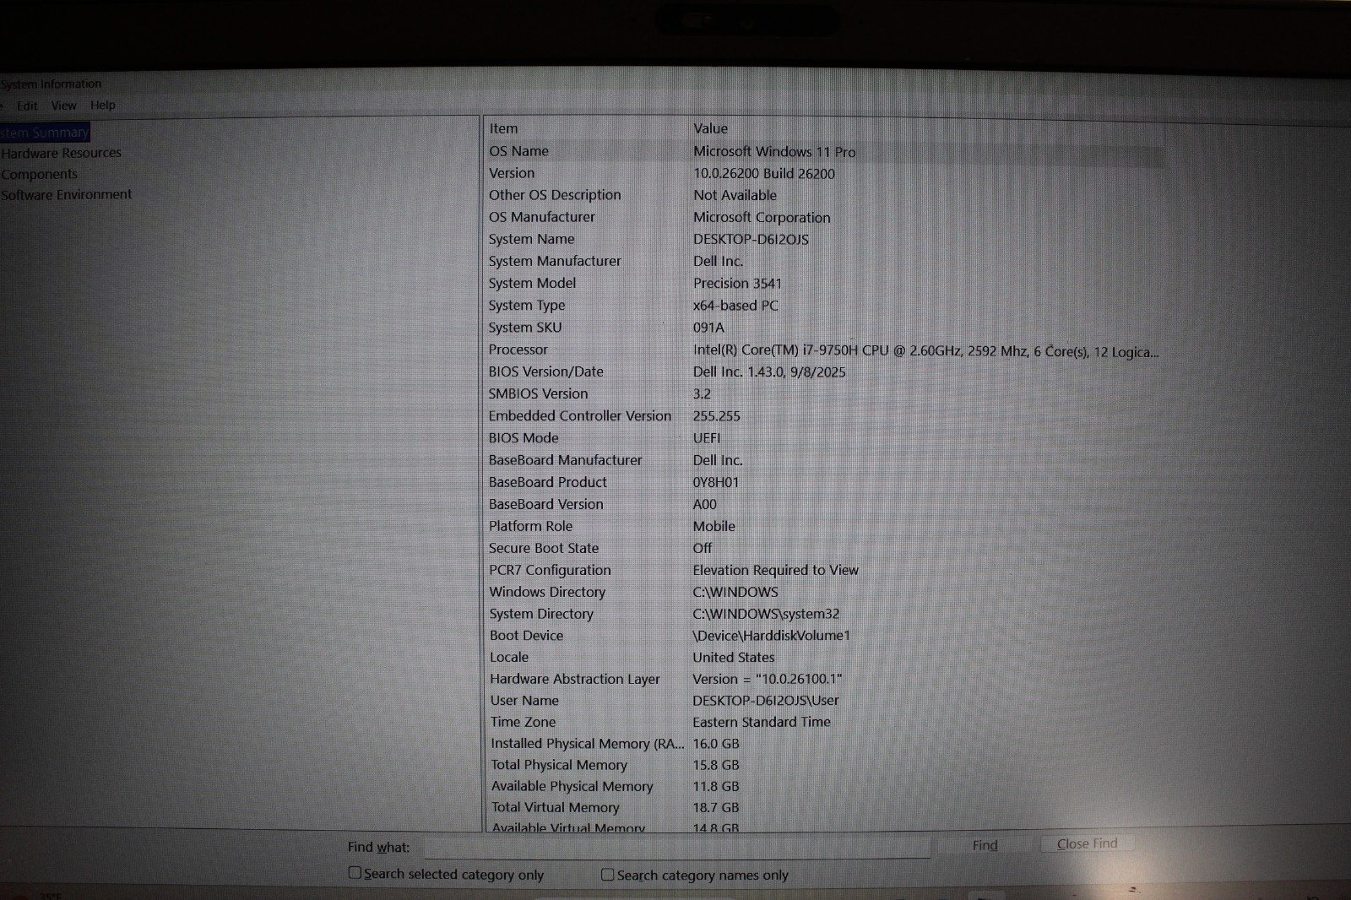Click the value Elevation Required to View
This screenshot has width=1351, height=900.
click(x=775, y=570)
